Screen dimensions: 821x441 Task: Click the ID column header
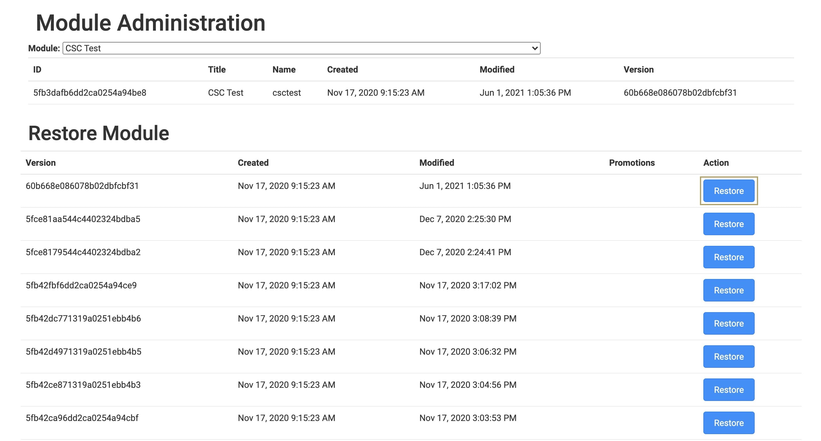pos(37,69)
